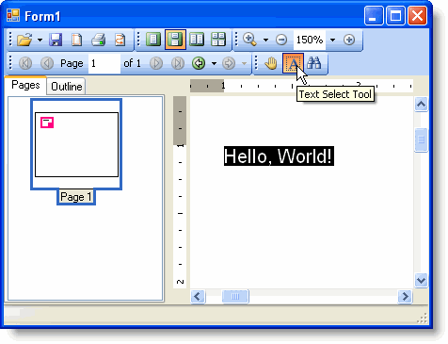This screenshot has width=448, height=344.
Task: Select the Pages tab
Action: click(x=25, y=85)
